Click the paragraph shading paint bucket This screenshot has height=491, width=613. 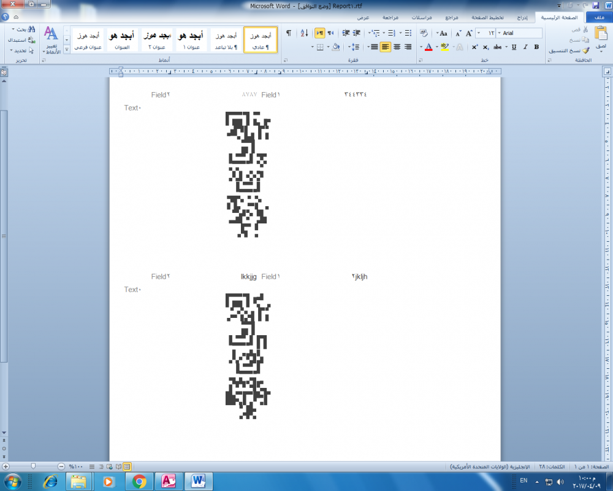(x=335, y=47)
